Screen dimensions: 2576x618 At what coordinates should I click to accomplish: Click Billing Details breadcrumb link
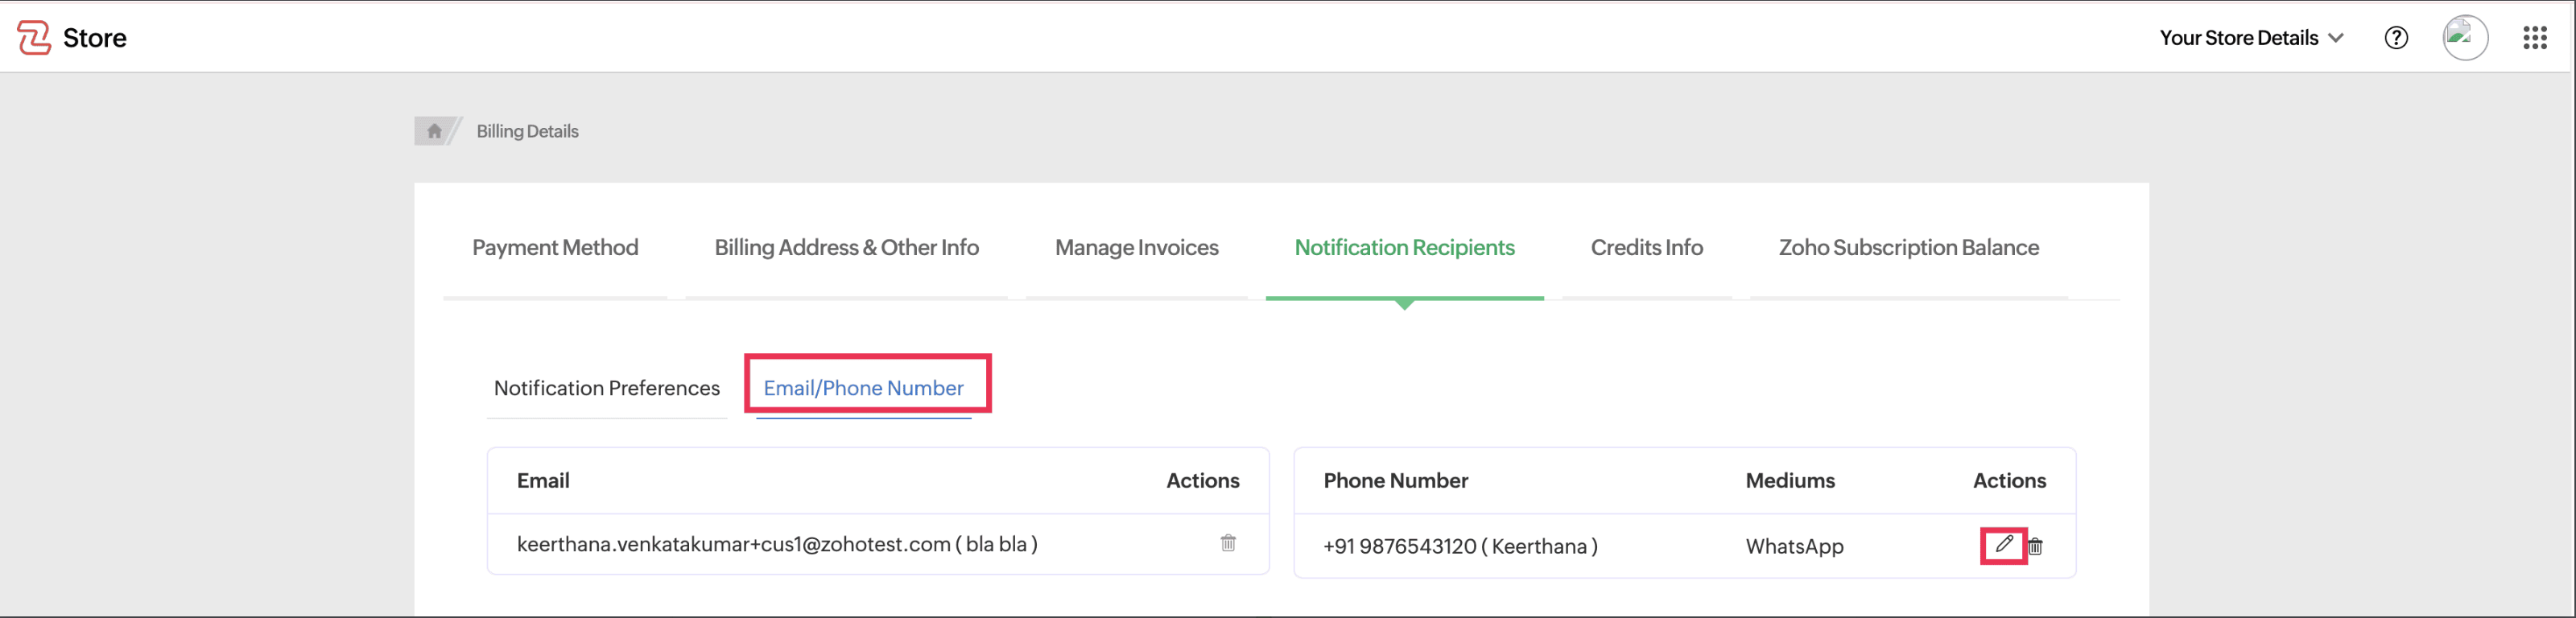click(x=527, y=131)
